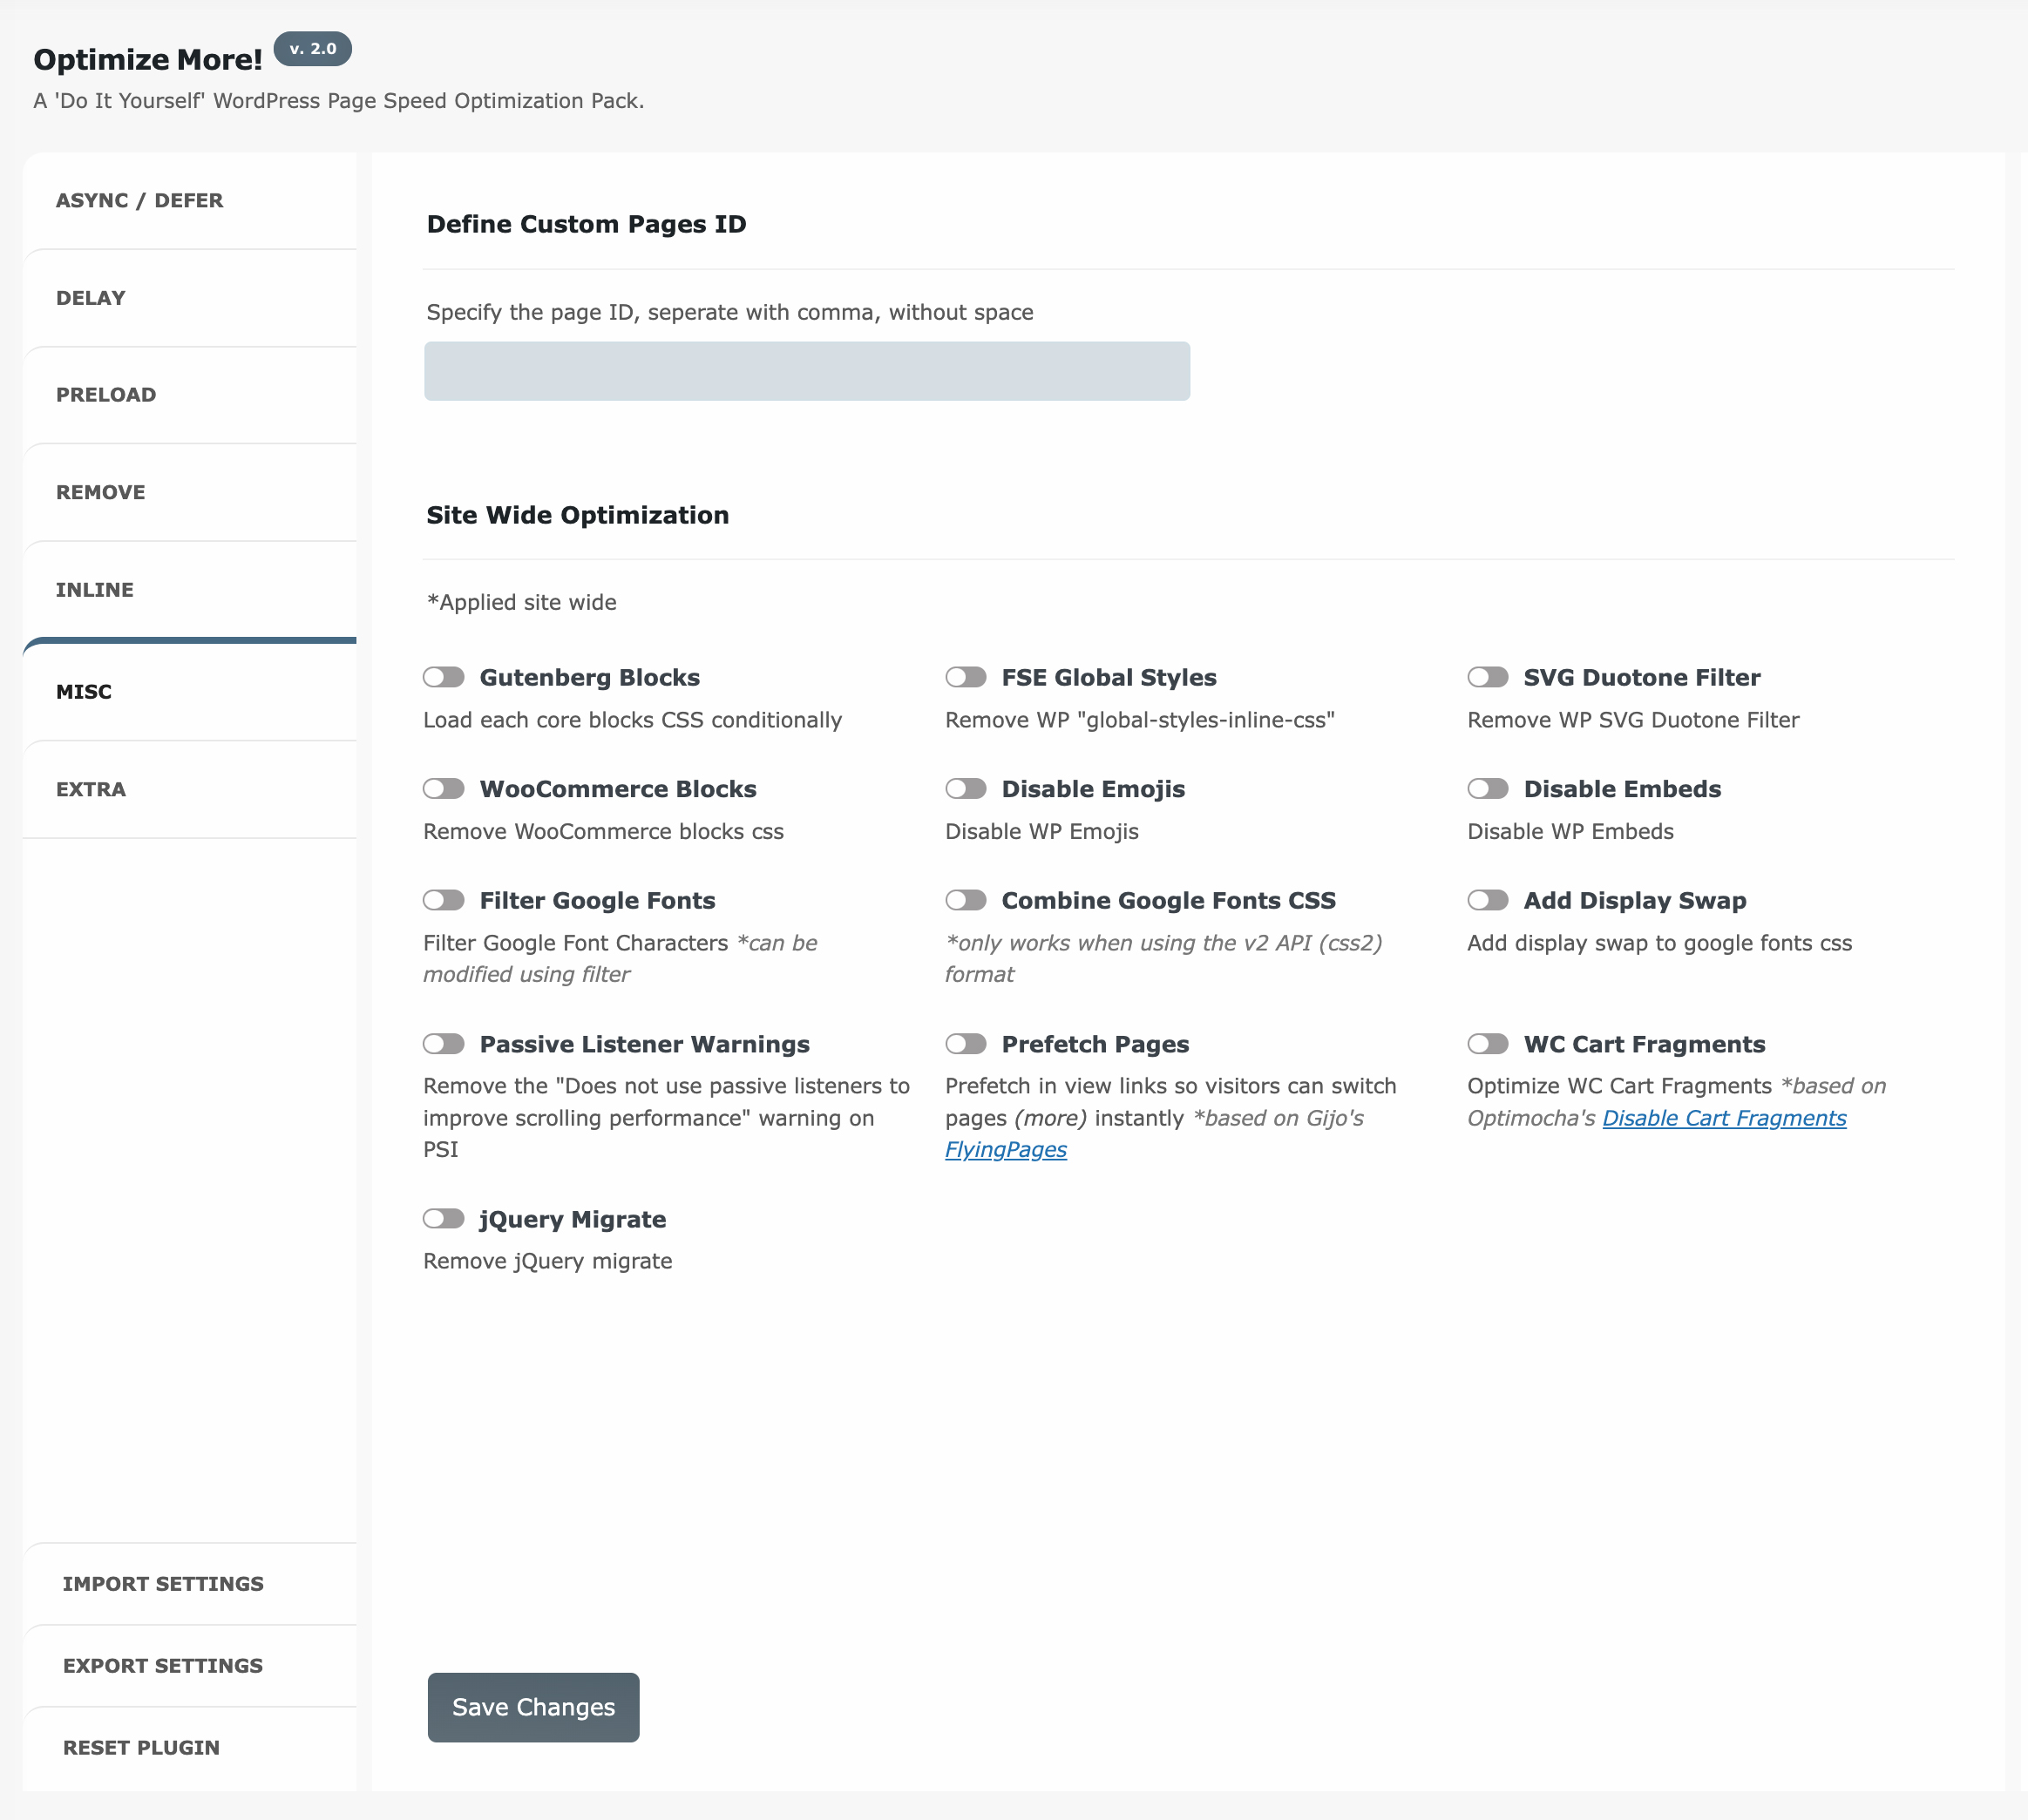Turn on SVG Duotone Filter toggle
The height and width of the screenshot is (1820, 2028).
coord(1488,677)
